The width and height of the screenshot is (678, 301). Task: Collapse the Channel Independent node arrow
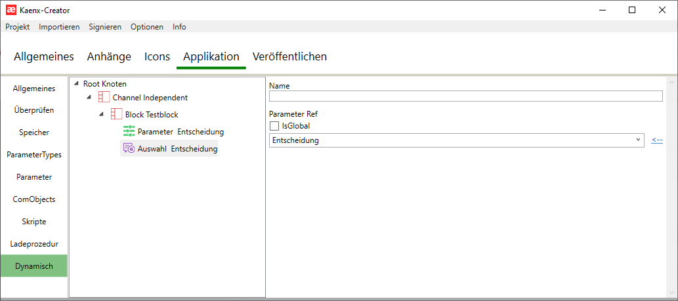coord(89,97)
